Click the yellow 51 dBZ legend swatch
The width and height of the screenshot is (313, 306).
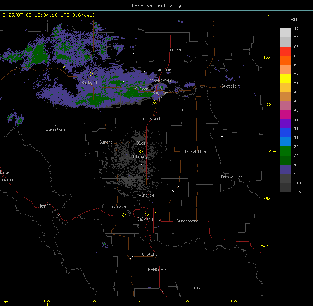click(285, 78)
